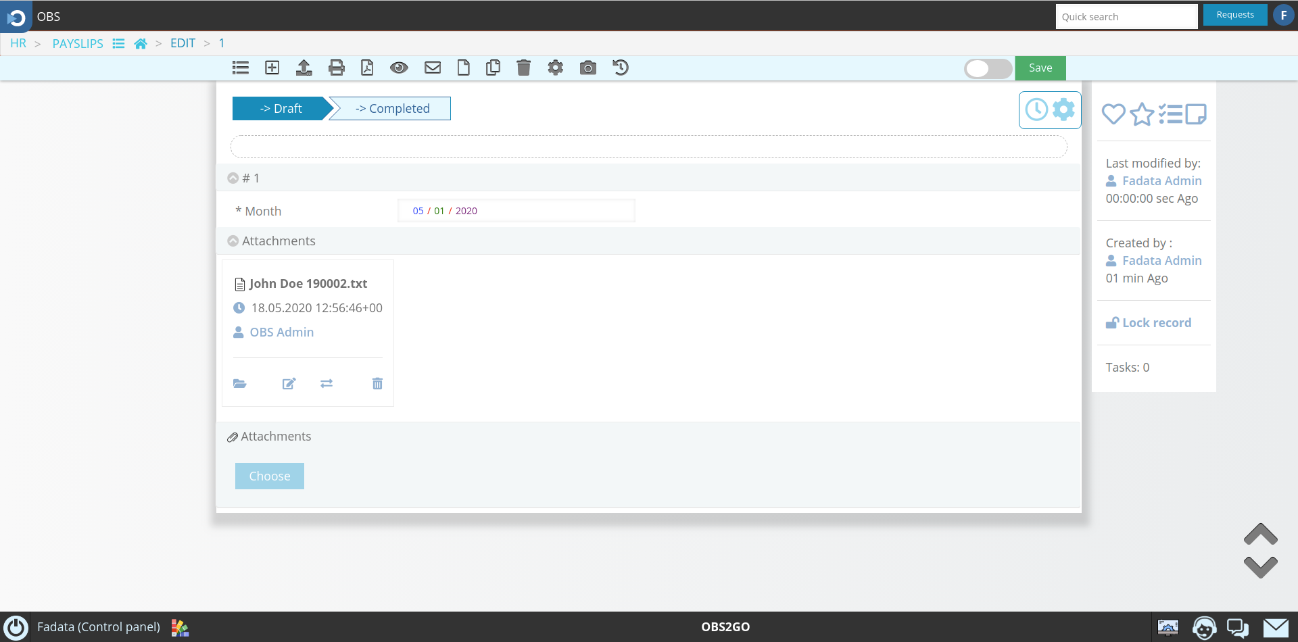Click the OBS logo icon

click(x=16, y=17)
